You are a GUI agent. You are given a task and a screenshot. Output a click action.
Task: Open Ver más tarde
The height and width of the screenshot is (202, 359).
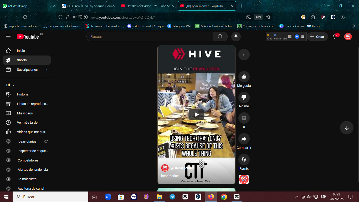tap(27, 122)
